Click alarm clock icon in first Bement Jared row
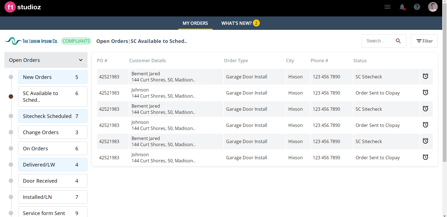The image size is (447, 217). click(x=425, y=76)
